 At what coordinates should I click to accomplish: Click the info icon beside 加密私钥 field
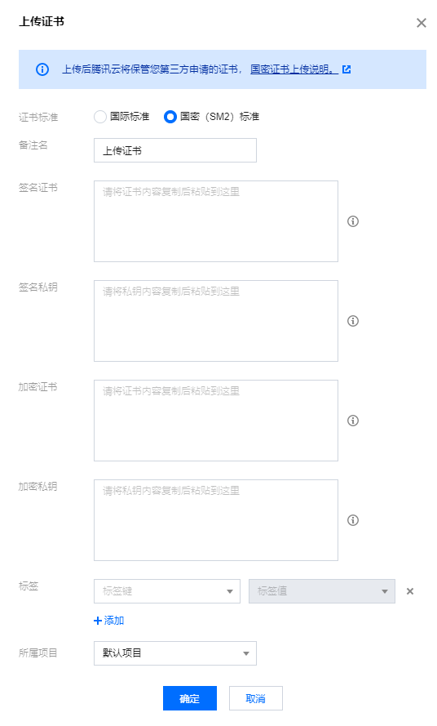353,520
